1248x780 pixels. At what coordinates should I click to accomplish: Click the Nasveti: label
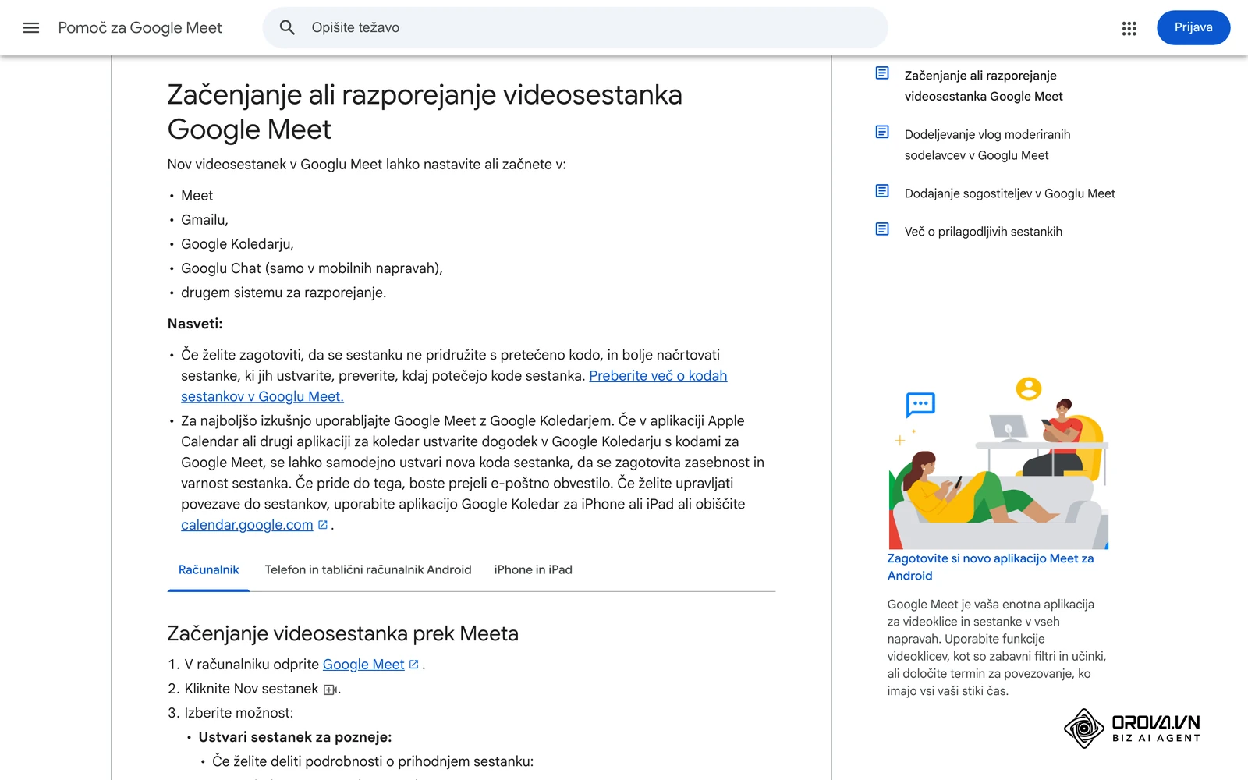[195, 324]
